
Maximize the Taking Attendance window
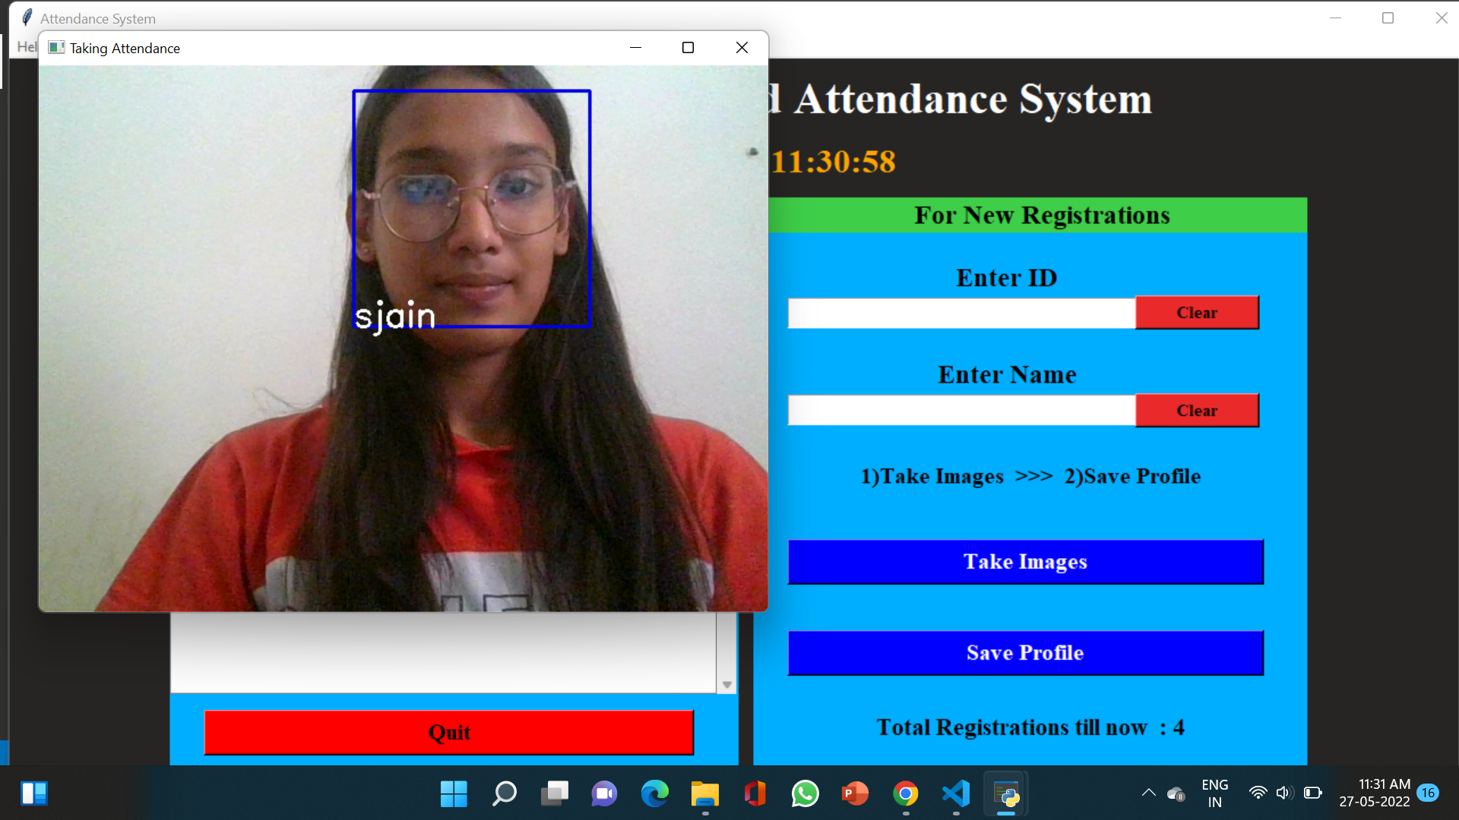point(688,48)
